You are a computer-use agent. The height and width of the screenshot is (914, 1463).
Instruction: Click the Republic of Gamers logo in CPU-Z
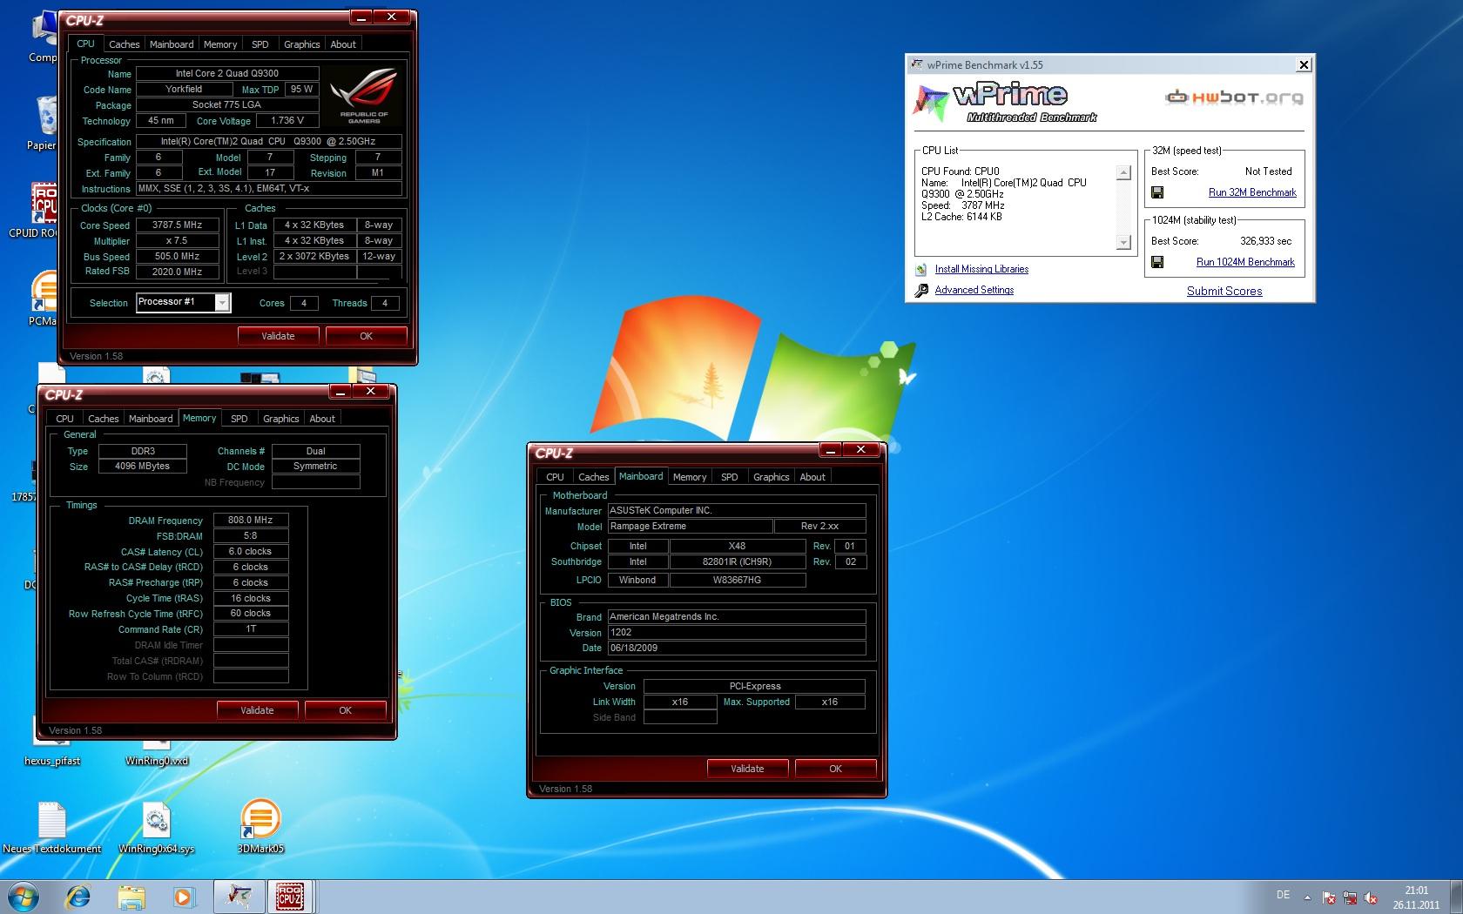364,97
